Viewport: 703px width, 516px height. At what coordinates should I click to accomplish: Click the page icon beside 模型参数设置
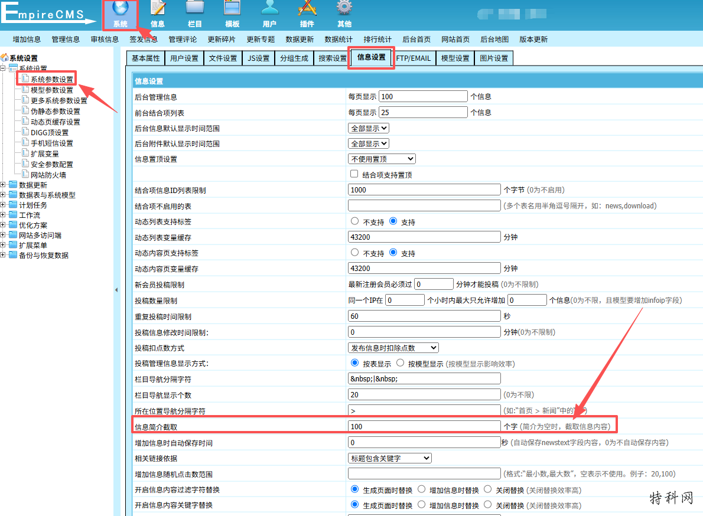click(25, 89)
